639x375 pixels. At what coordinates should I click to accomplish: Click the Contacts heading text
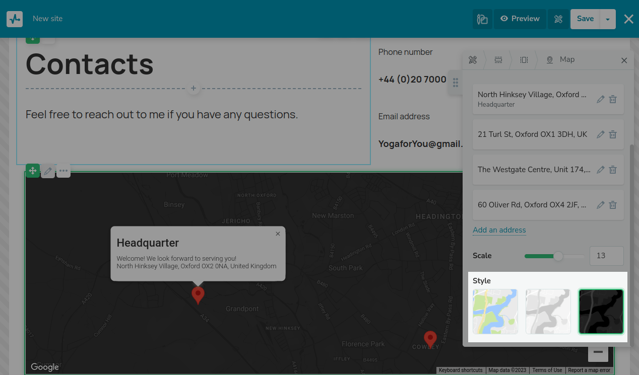coord(90,64)
